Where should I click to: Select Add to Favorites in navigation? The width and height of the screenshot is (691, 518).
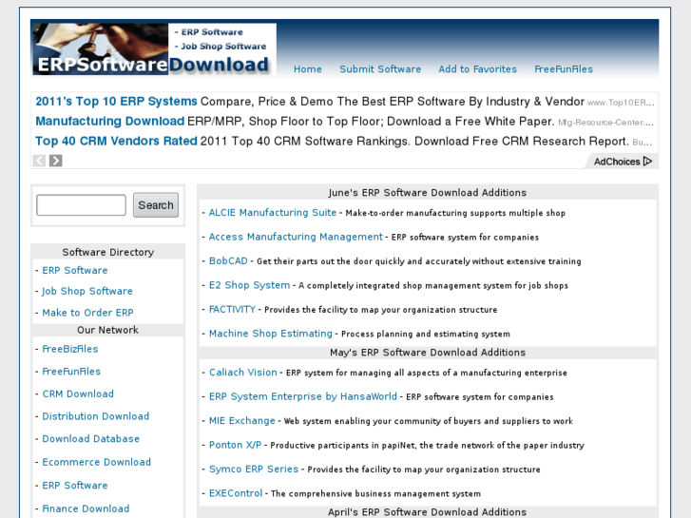(477, 69)
